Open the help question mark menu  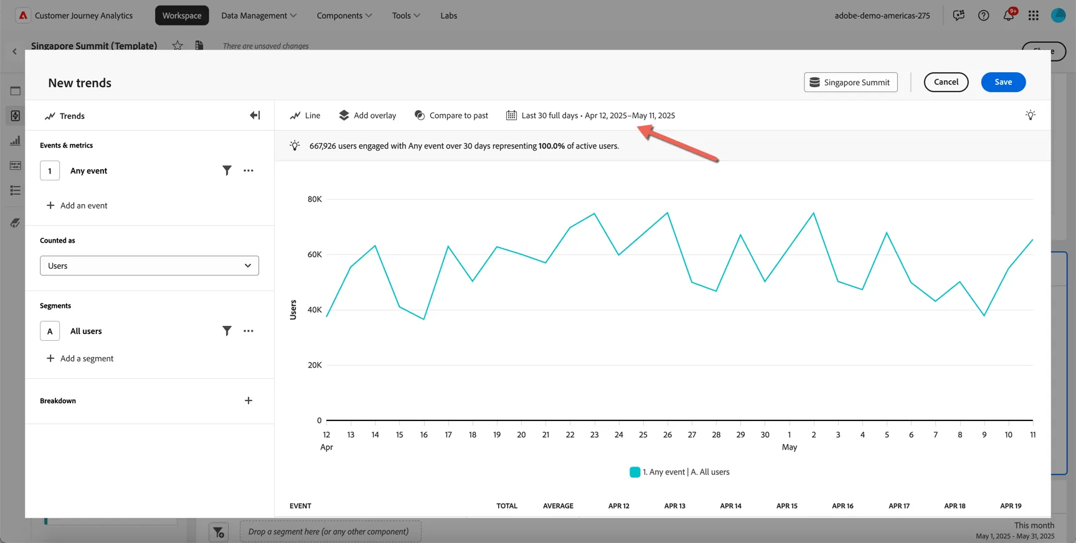[984, 16]
